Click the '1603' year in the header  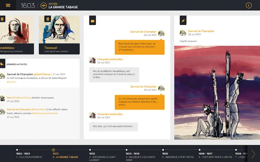28,5
